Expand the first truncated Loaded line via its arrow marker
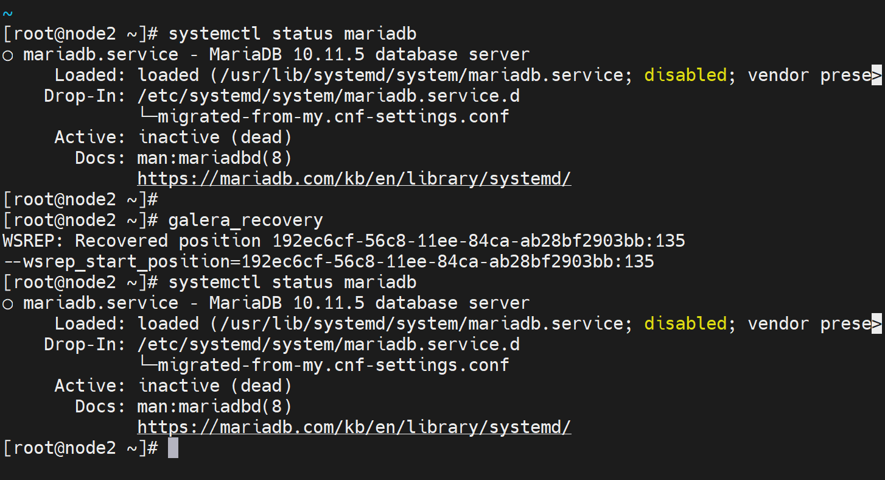This screenshot has height=480, width=885. [x=876, y=76]
